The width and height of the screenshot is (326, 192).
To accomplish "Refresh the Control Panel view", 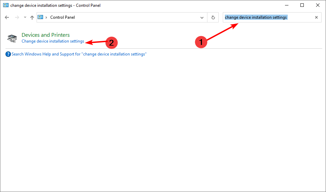I will point(213,18).
